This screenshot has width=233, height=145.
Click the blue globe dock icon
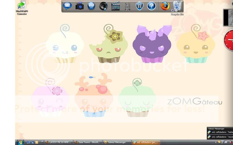click(x=91, y=6)
